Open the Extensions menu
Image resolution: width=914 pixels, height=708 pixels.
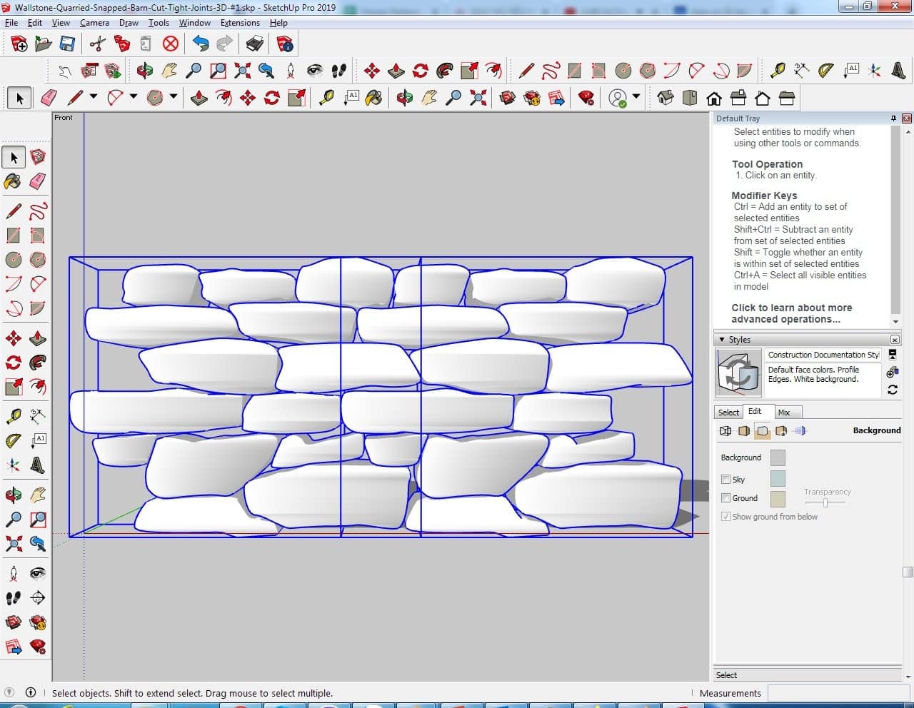[239, 23]
